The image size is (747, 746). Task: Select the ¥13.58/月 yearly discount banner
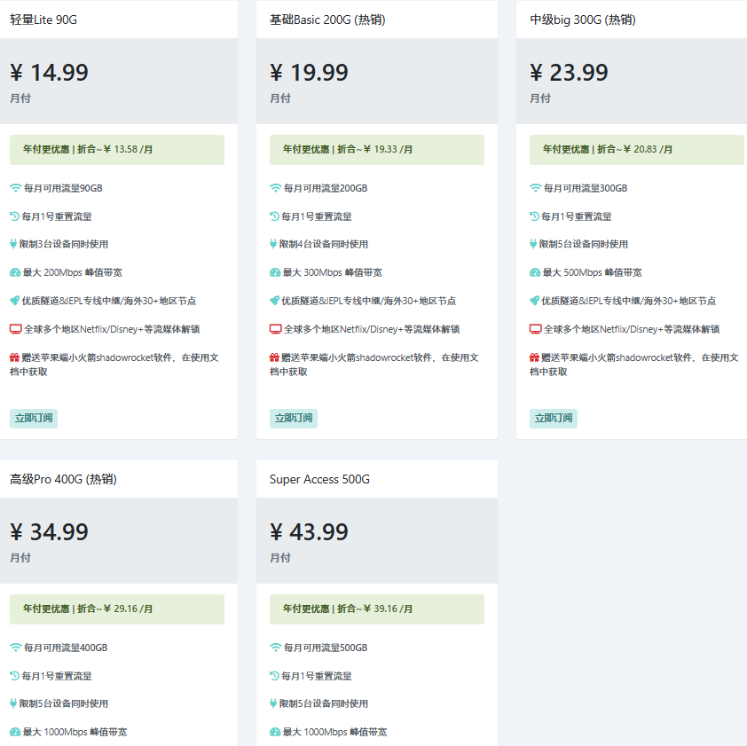tap(117, 150)
